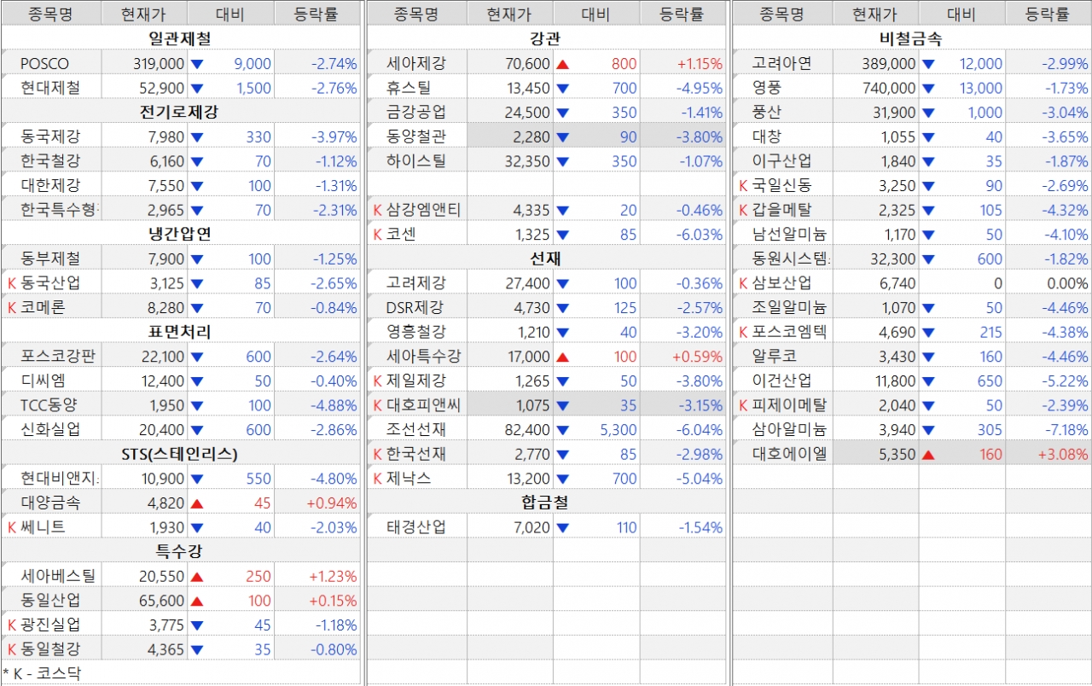Select 영풍 stock name
The width and height of the screenshot is (1092, 686).
pos(767,88)
